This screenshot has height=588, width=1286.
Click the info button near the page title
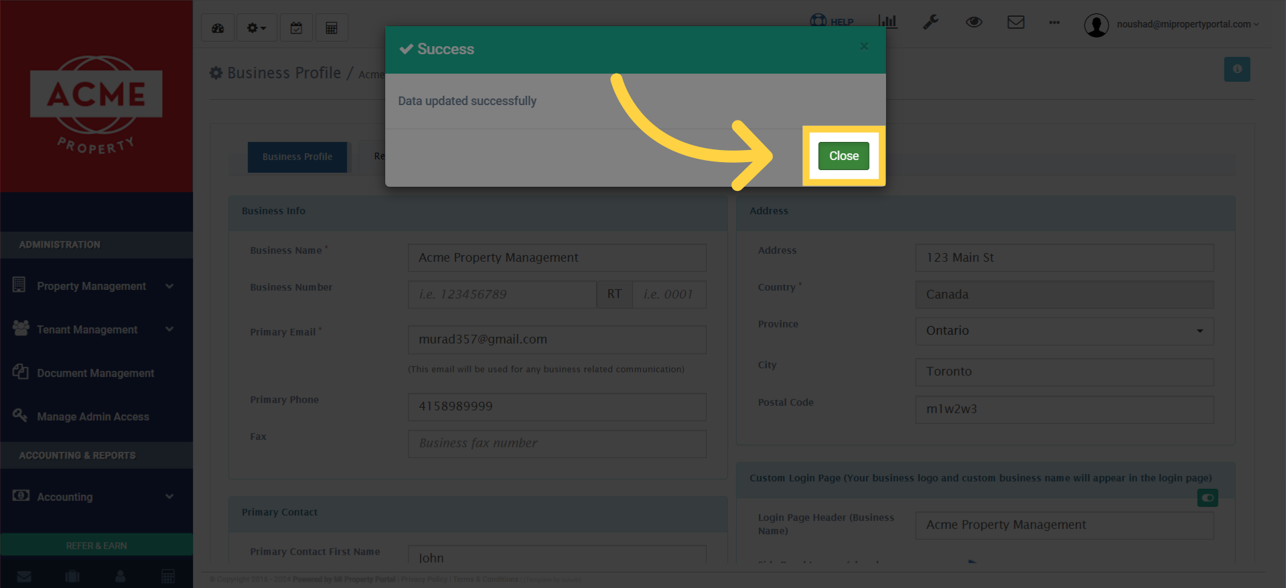(1237, 69)
